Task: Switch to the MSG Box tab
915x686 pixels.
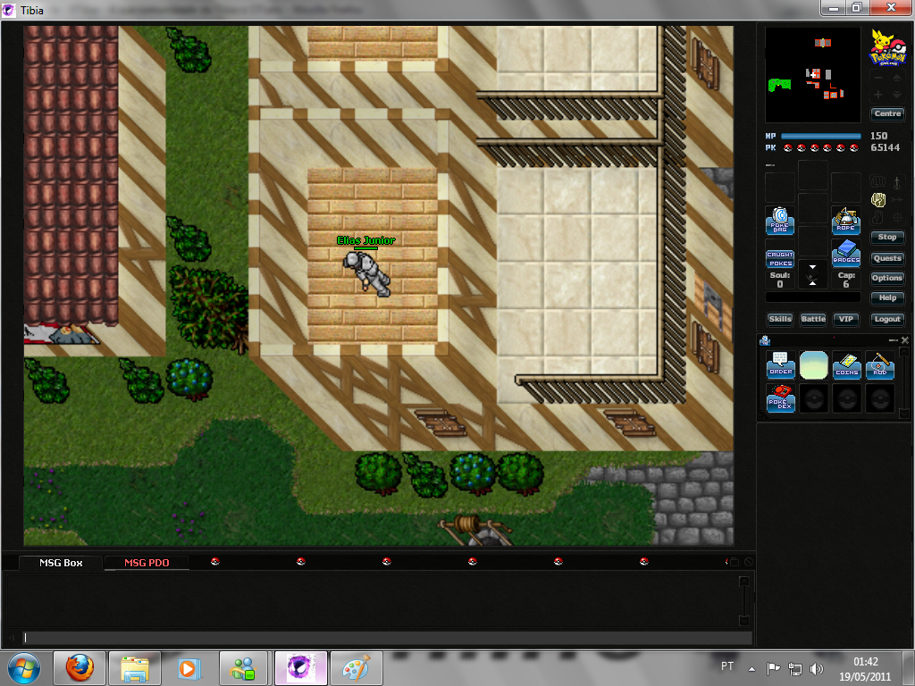Action: click(61, 563)
